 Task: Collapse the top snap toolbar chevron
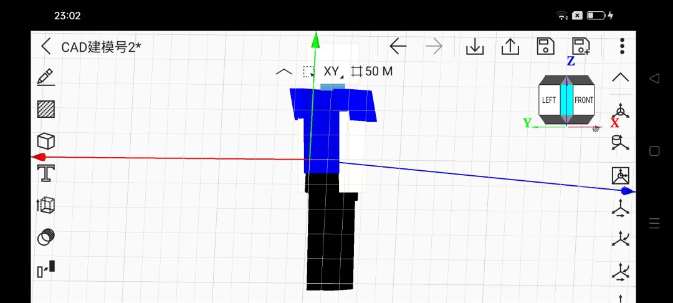coord(284,72)
